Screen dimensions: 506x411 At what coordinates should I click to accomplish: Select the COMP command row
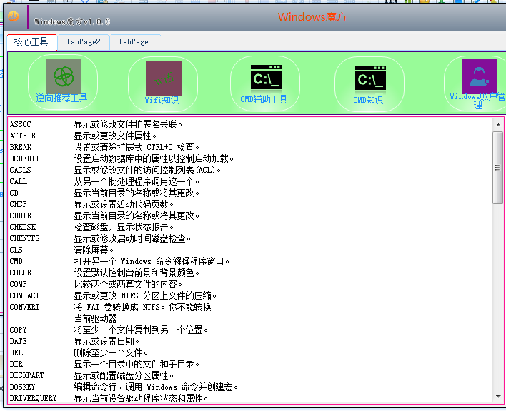pyautogui.click(x=96, y=284)
